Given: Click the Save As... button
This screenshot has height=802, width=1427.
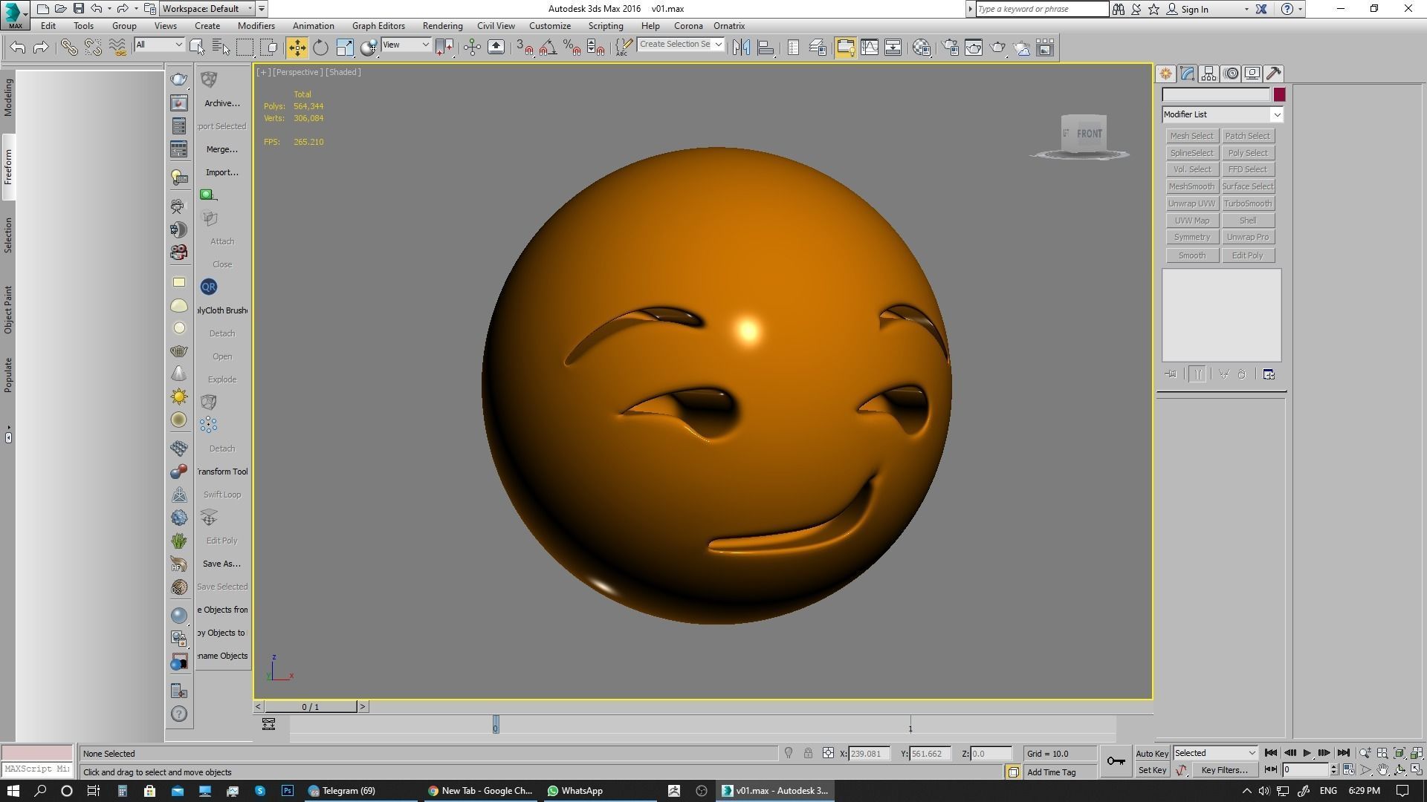Looking at the screenshot, I should tap(221, 564).
